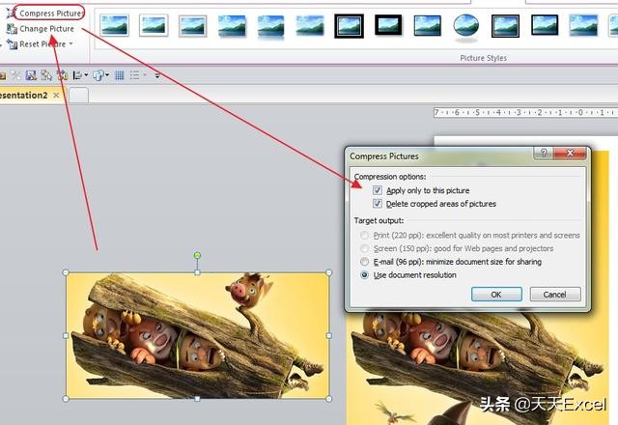Open the Reset Picture dropdown arrow
The height and width of the screenshot is (425, 618).
[70, 43]
